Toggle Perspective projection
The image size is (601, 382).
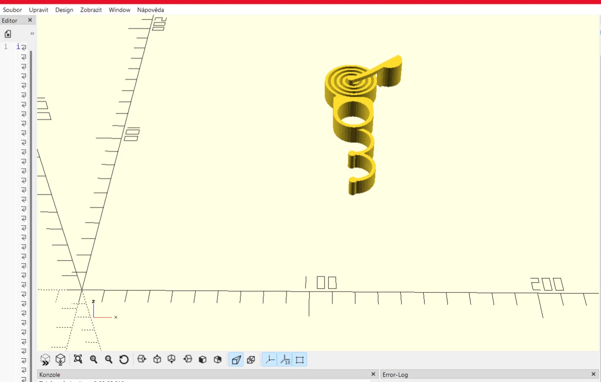(236, 360)
